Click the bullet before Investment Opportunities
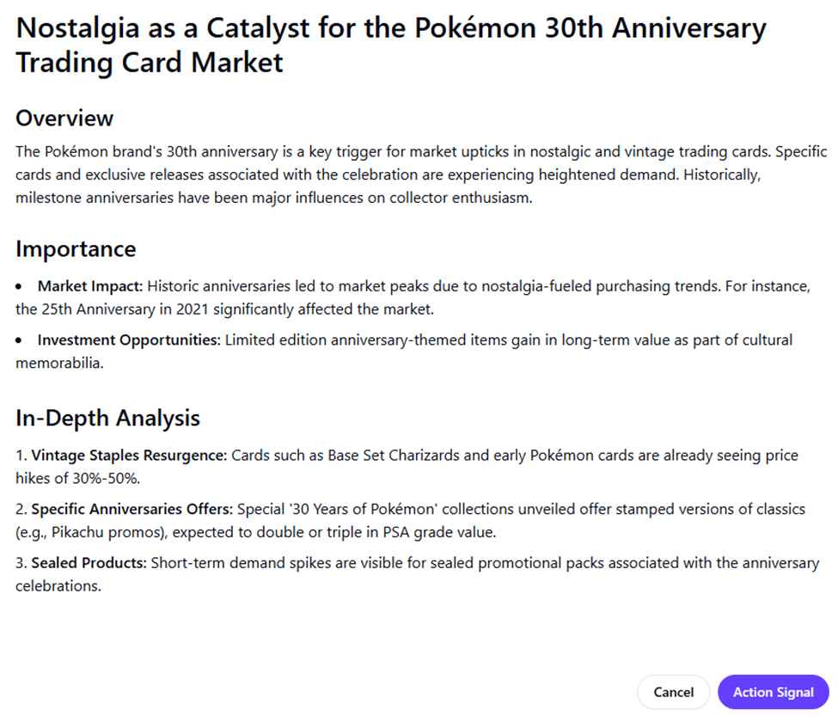 20,340
